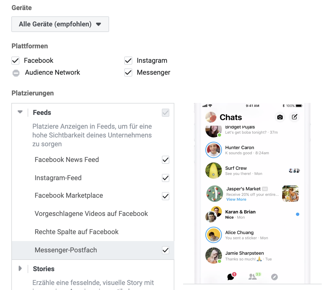This screenshot has width=323, height=290.
Task: Collapse the Feeds section arrow
Action: tap(20, 112)
